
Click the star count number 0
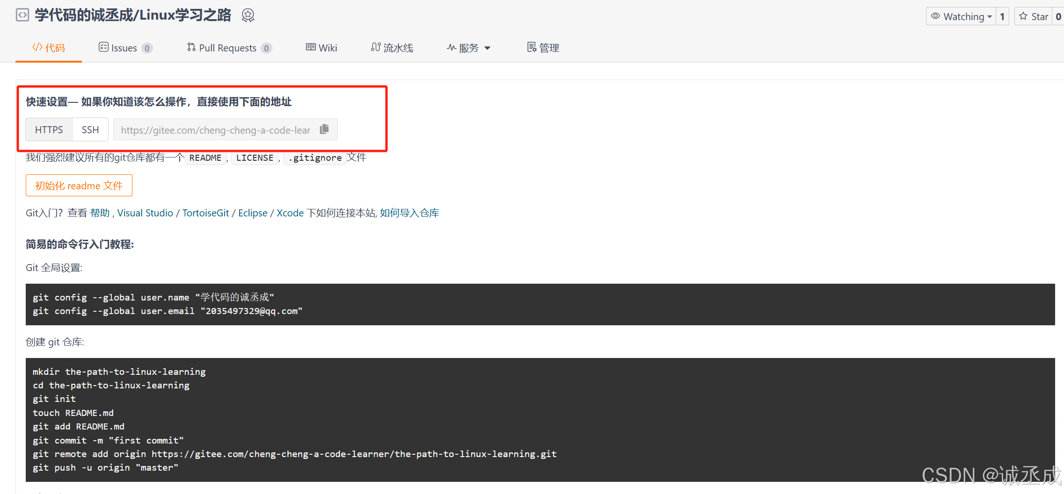click(1058, 16)
